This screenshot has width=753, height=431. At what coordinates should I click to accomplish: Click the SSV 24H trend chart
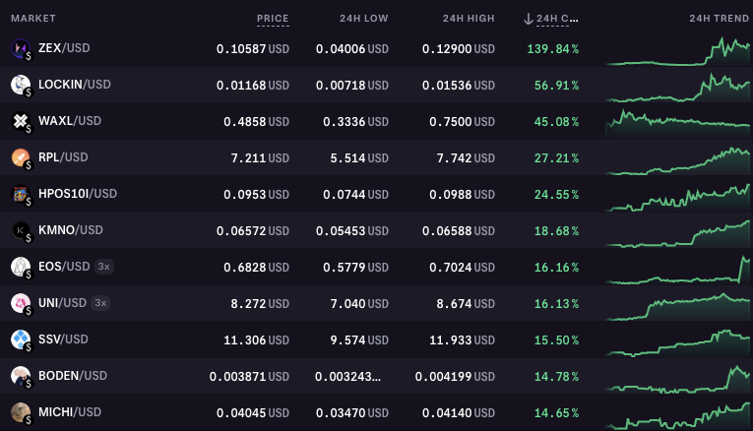[677, 342]
